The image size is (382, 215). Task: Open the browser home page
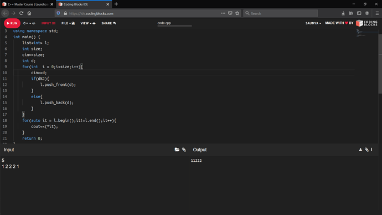click(x=29, y=13)
